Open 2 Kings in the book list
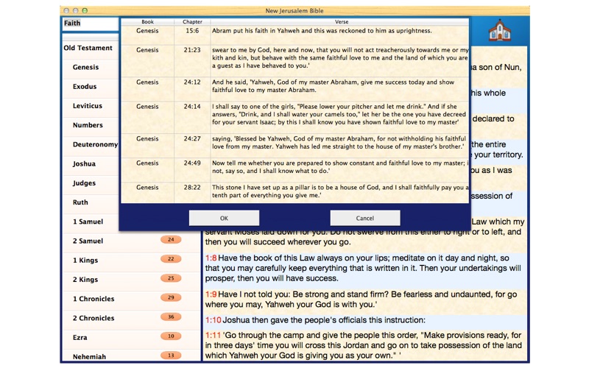 coord(85,280)
